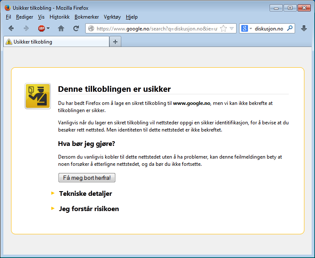Open Adblock Plus dropdown arrow

click(x=48, y=28)
